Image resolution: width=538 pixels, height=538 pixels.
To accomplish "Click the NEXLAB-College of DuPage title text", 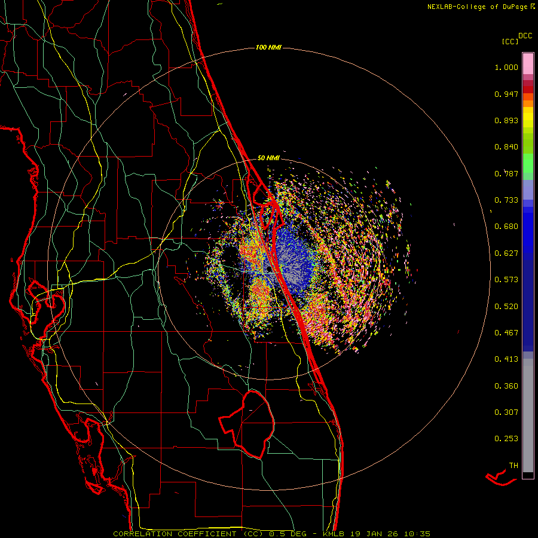I will pyautogui.click(x=477, y=7).
